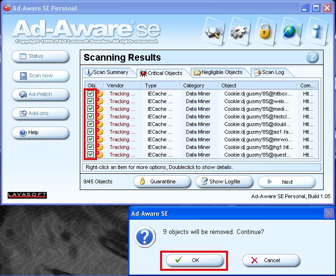Open Ad-Watch from the sidebar
Viewport: 336px width, 276px height.
tap(40, 95)
